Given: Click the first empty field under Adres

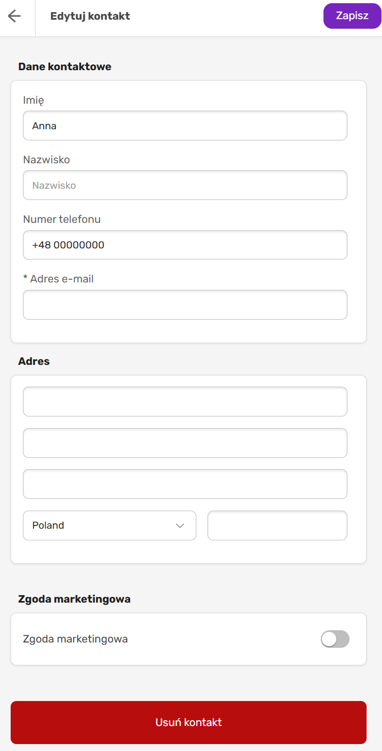Looking at the screenshot, I should (x=185, y=402).
